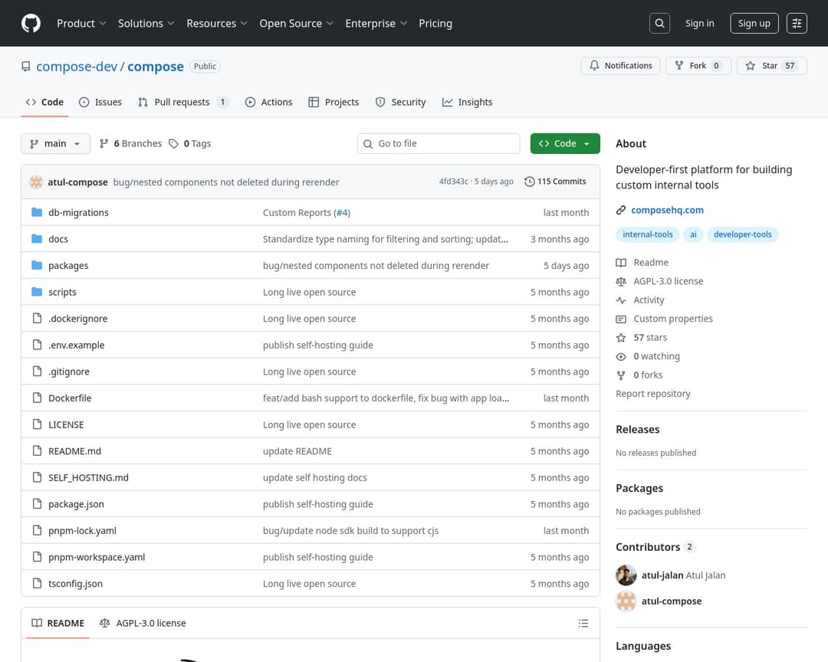Screen dimensions: 828x662
Task: Expand the Product menu in header
Action: [x=81, y=24]
